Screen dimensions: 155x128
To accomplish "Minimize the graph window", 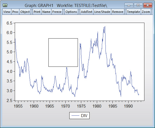I will click(129, 5).
